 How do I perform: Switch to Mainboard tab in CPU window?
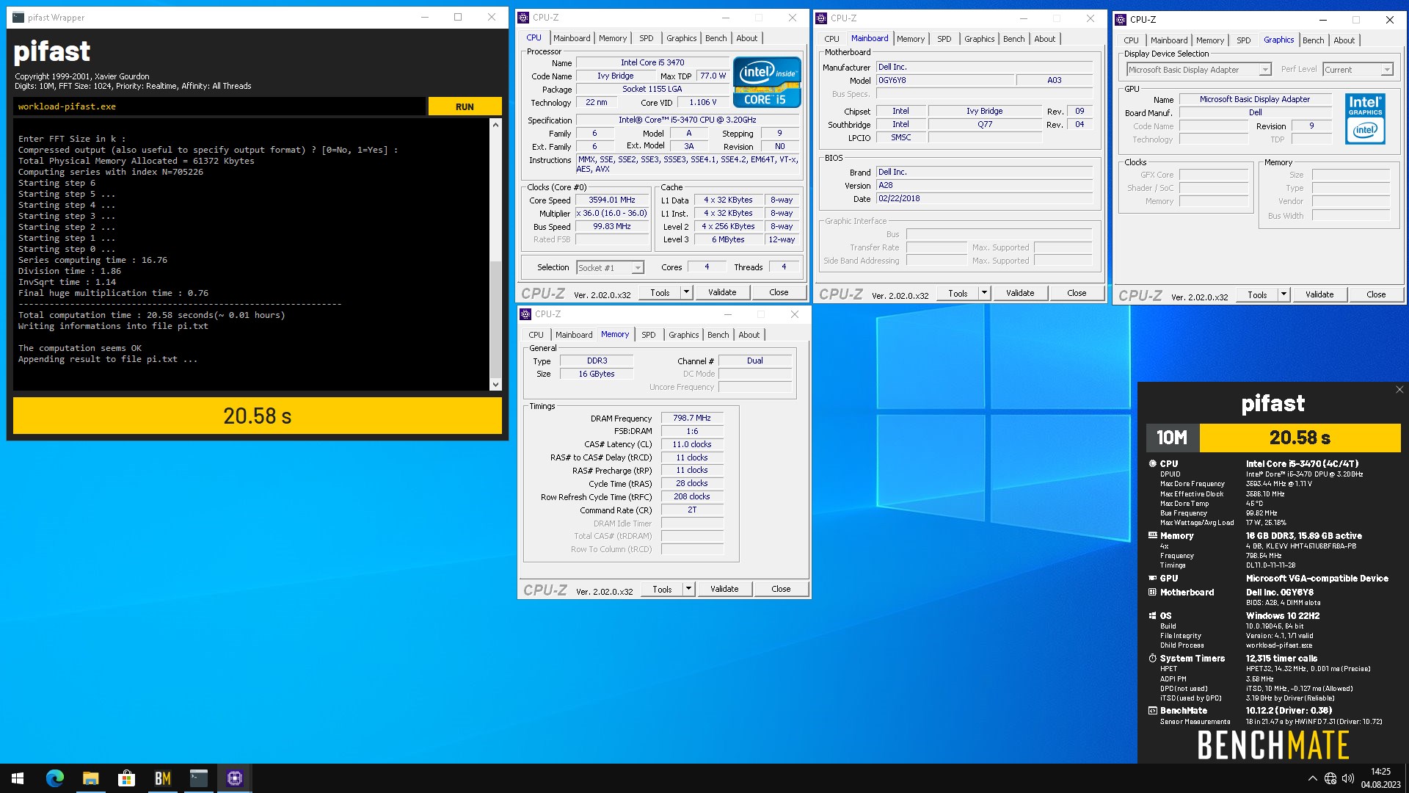click(x=572, y=38)
